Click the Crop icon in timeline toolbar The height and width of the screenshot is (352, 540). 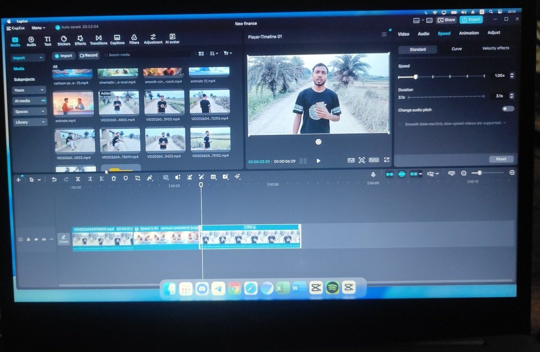[137, 178]
